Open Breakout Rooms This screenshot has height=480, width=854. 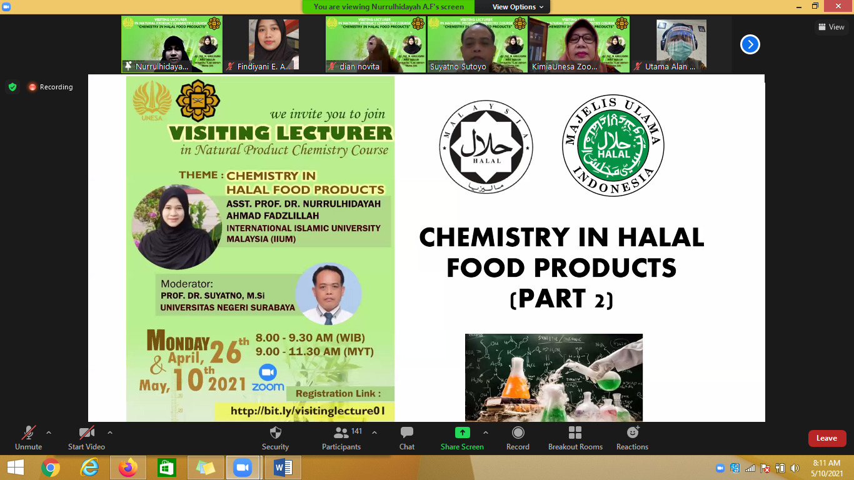click(575, 433)
